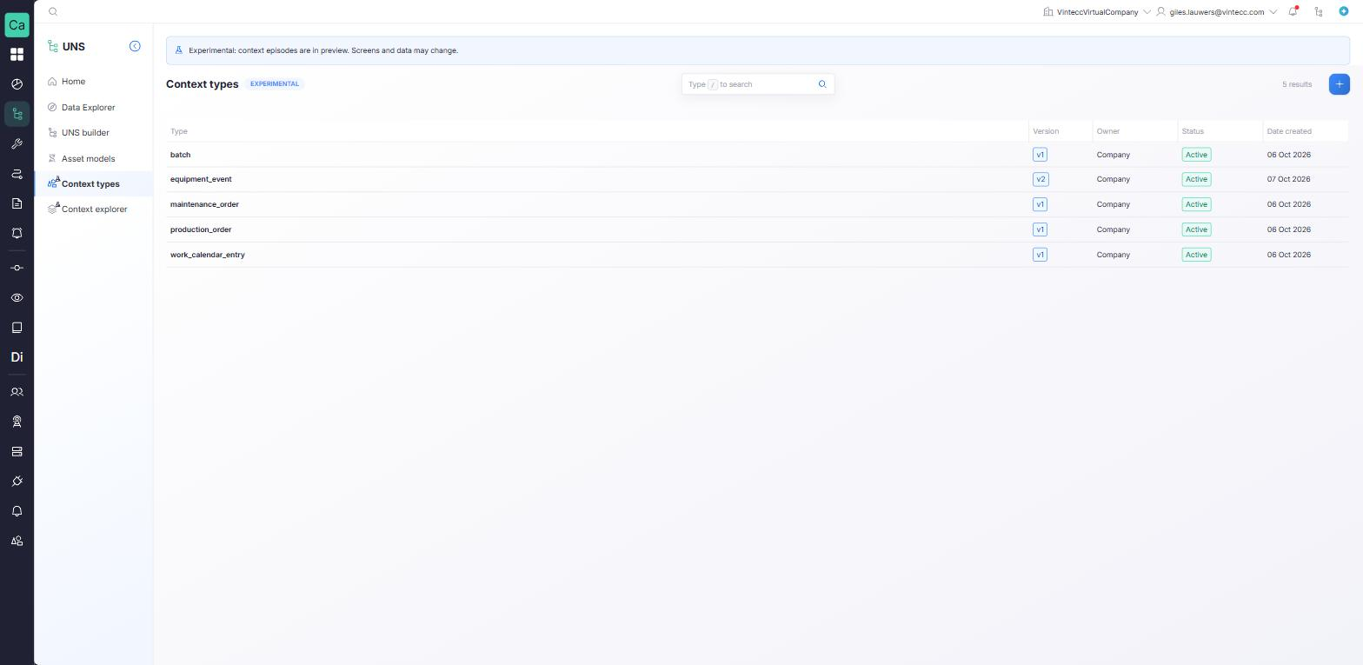The image size is (1363, 665).
Task: Click the Active status badge for batch
Action: [1196, 155]
